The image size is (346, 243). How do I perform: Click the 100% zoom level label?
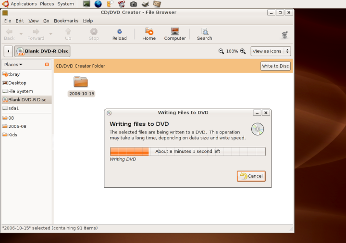click(232, 51)
